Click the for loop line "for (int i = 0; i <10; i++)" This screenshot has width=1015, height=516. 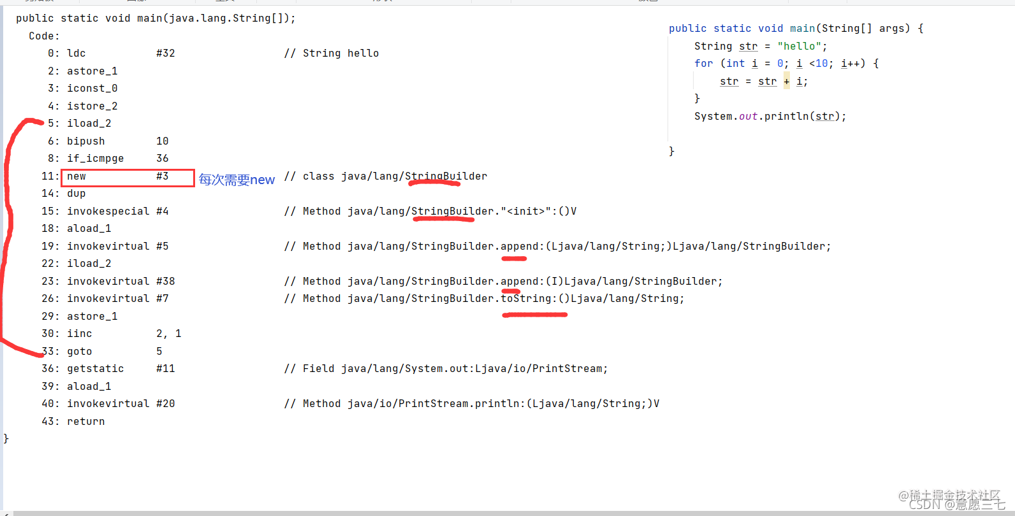point(787,64)
